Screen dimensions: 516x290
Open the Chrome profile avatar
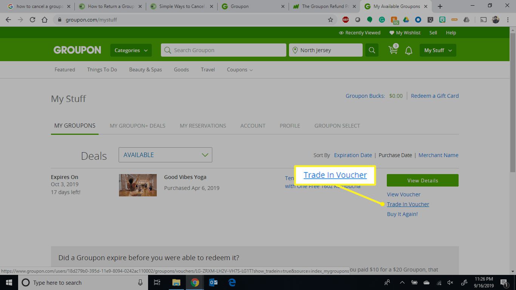click(x=496, y=20)
